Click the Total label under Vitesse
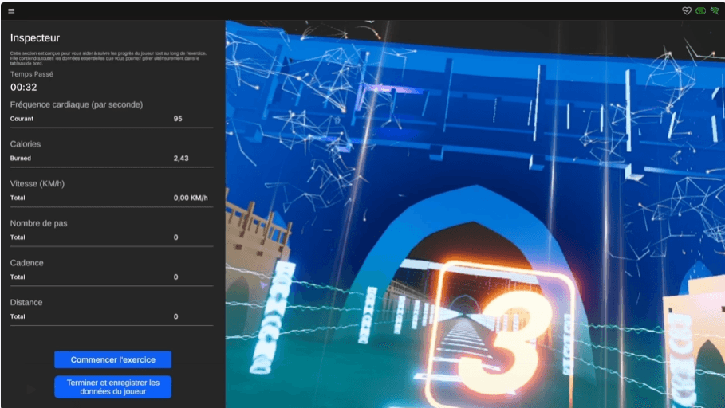 click(x=18, y=198)
